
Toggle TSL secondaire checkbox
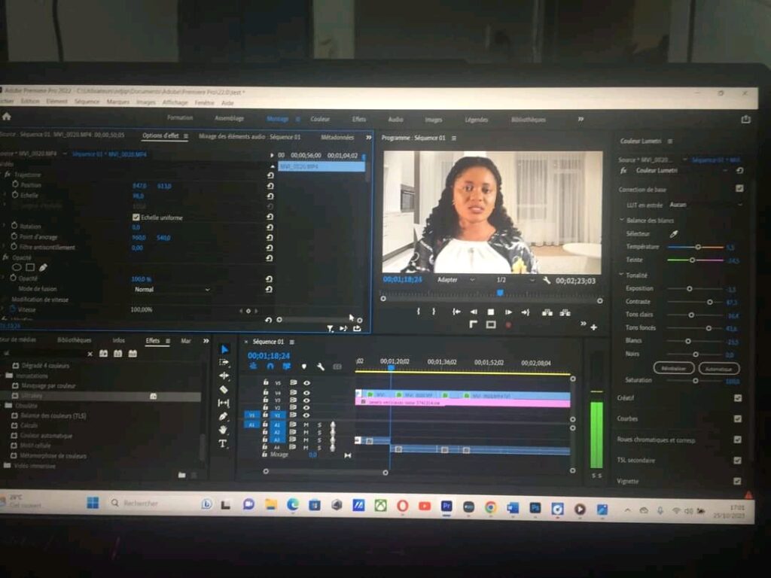pos(738,461)
